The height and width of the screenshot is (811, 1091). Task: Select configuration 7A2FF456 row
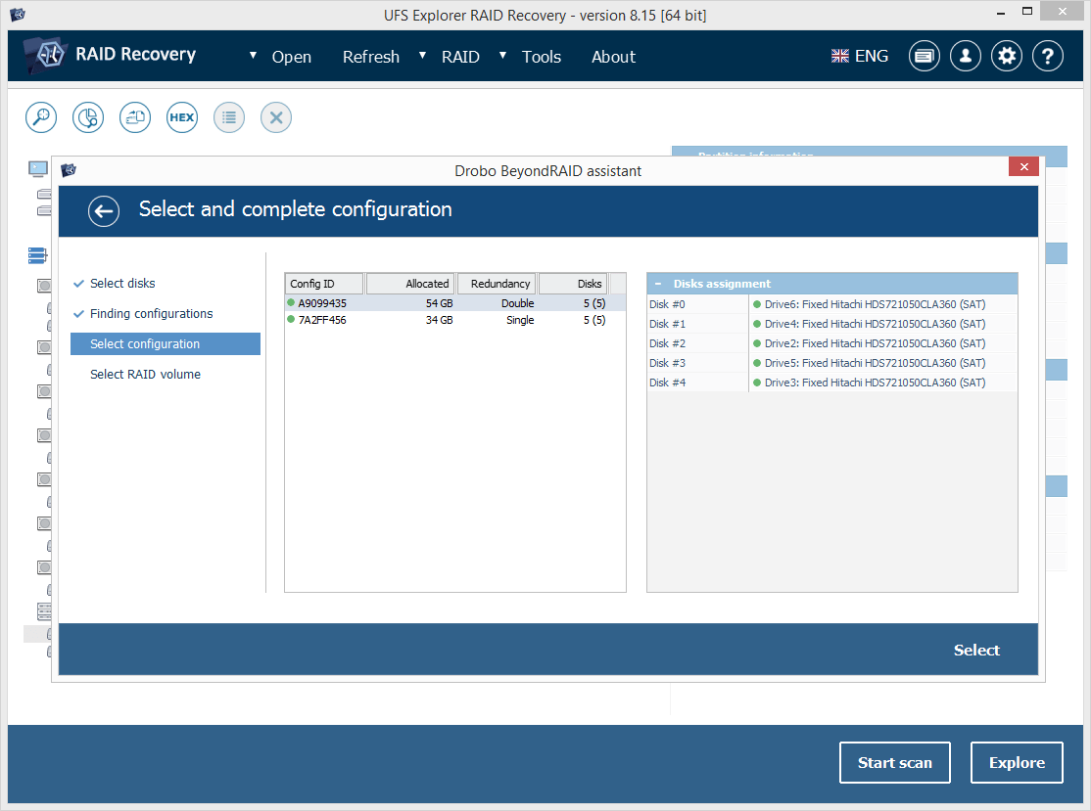pyautogui.click(x=455, y=320)
